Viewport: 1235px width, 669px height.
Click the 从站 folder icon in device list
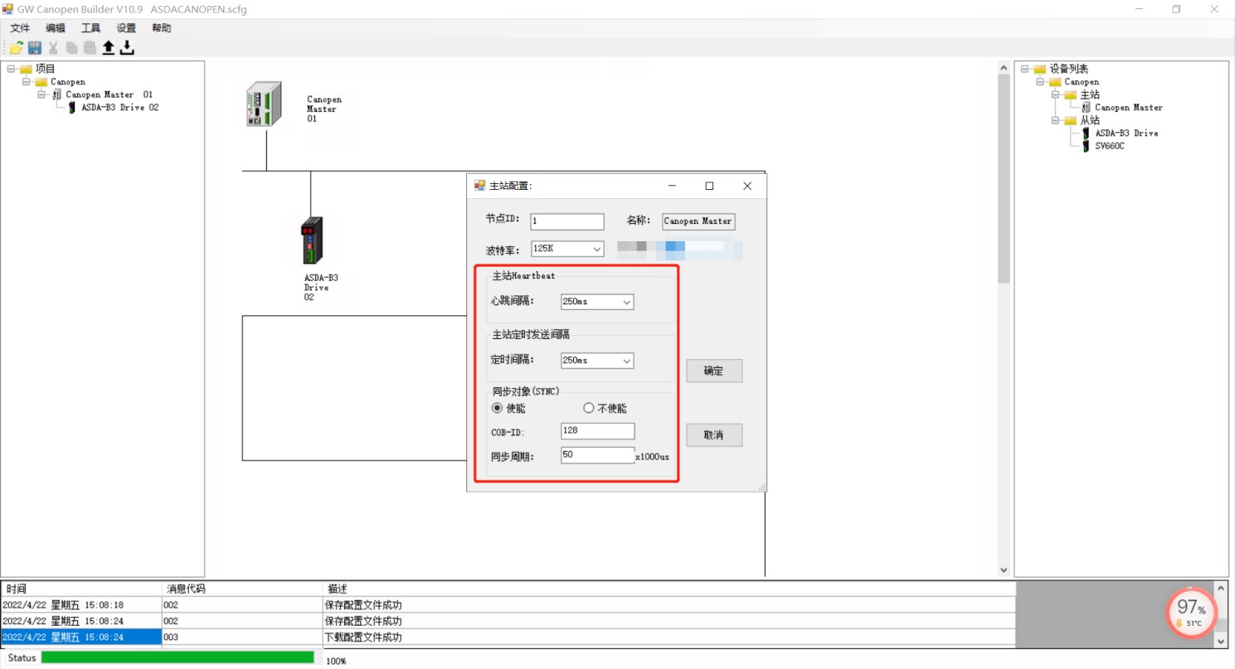(x=1071, y=121)
